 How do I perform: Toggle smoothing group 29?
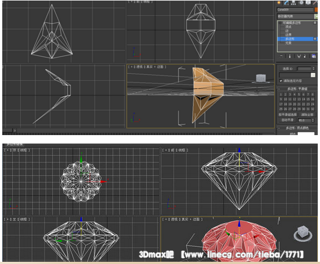[x=299, y=109]
